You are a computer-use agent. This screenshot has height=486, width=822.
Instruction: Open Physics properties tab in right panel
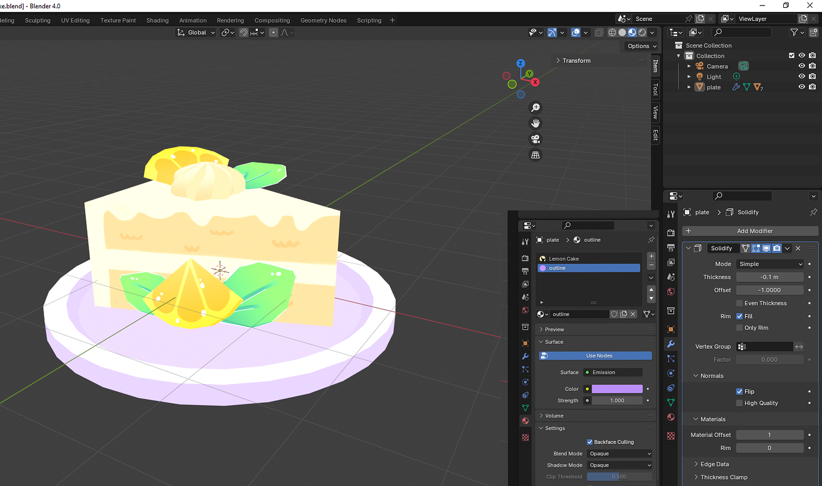(x=671, y=373)
